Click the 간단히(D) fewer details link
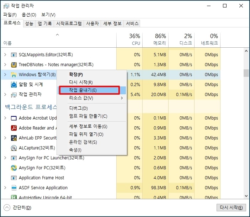 [x=22, y=208]
